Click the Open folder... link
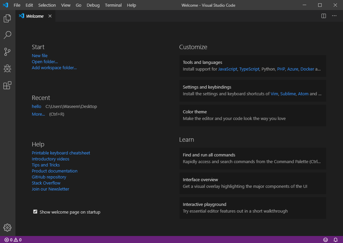The height and width of the screenshot is (243, 343). pyautogui.click(x=45, y=62)
